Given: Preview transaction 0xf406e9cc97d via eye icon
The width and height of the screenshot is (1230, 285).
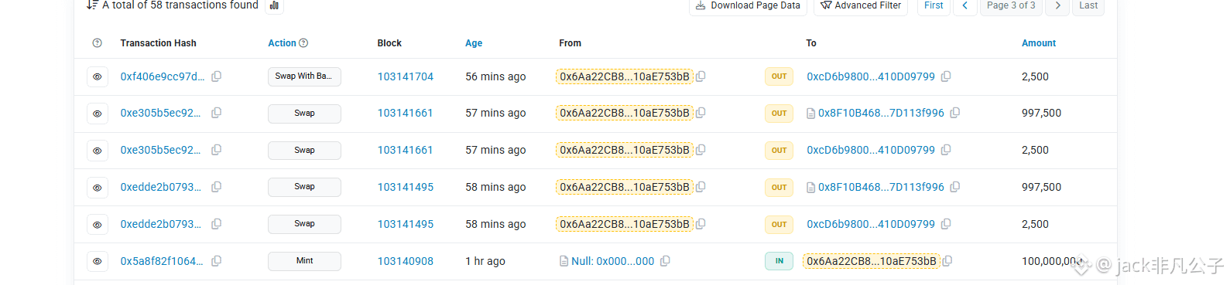Looking at the screenshot, I should click(97, 76).
